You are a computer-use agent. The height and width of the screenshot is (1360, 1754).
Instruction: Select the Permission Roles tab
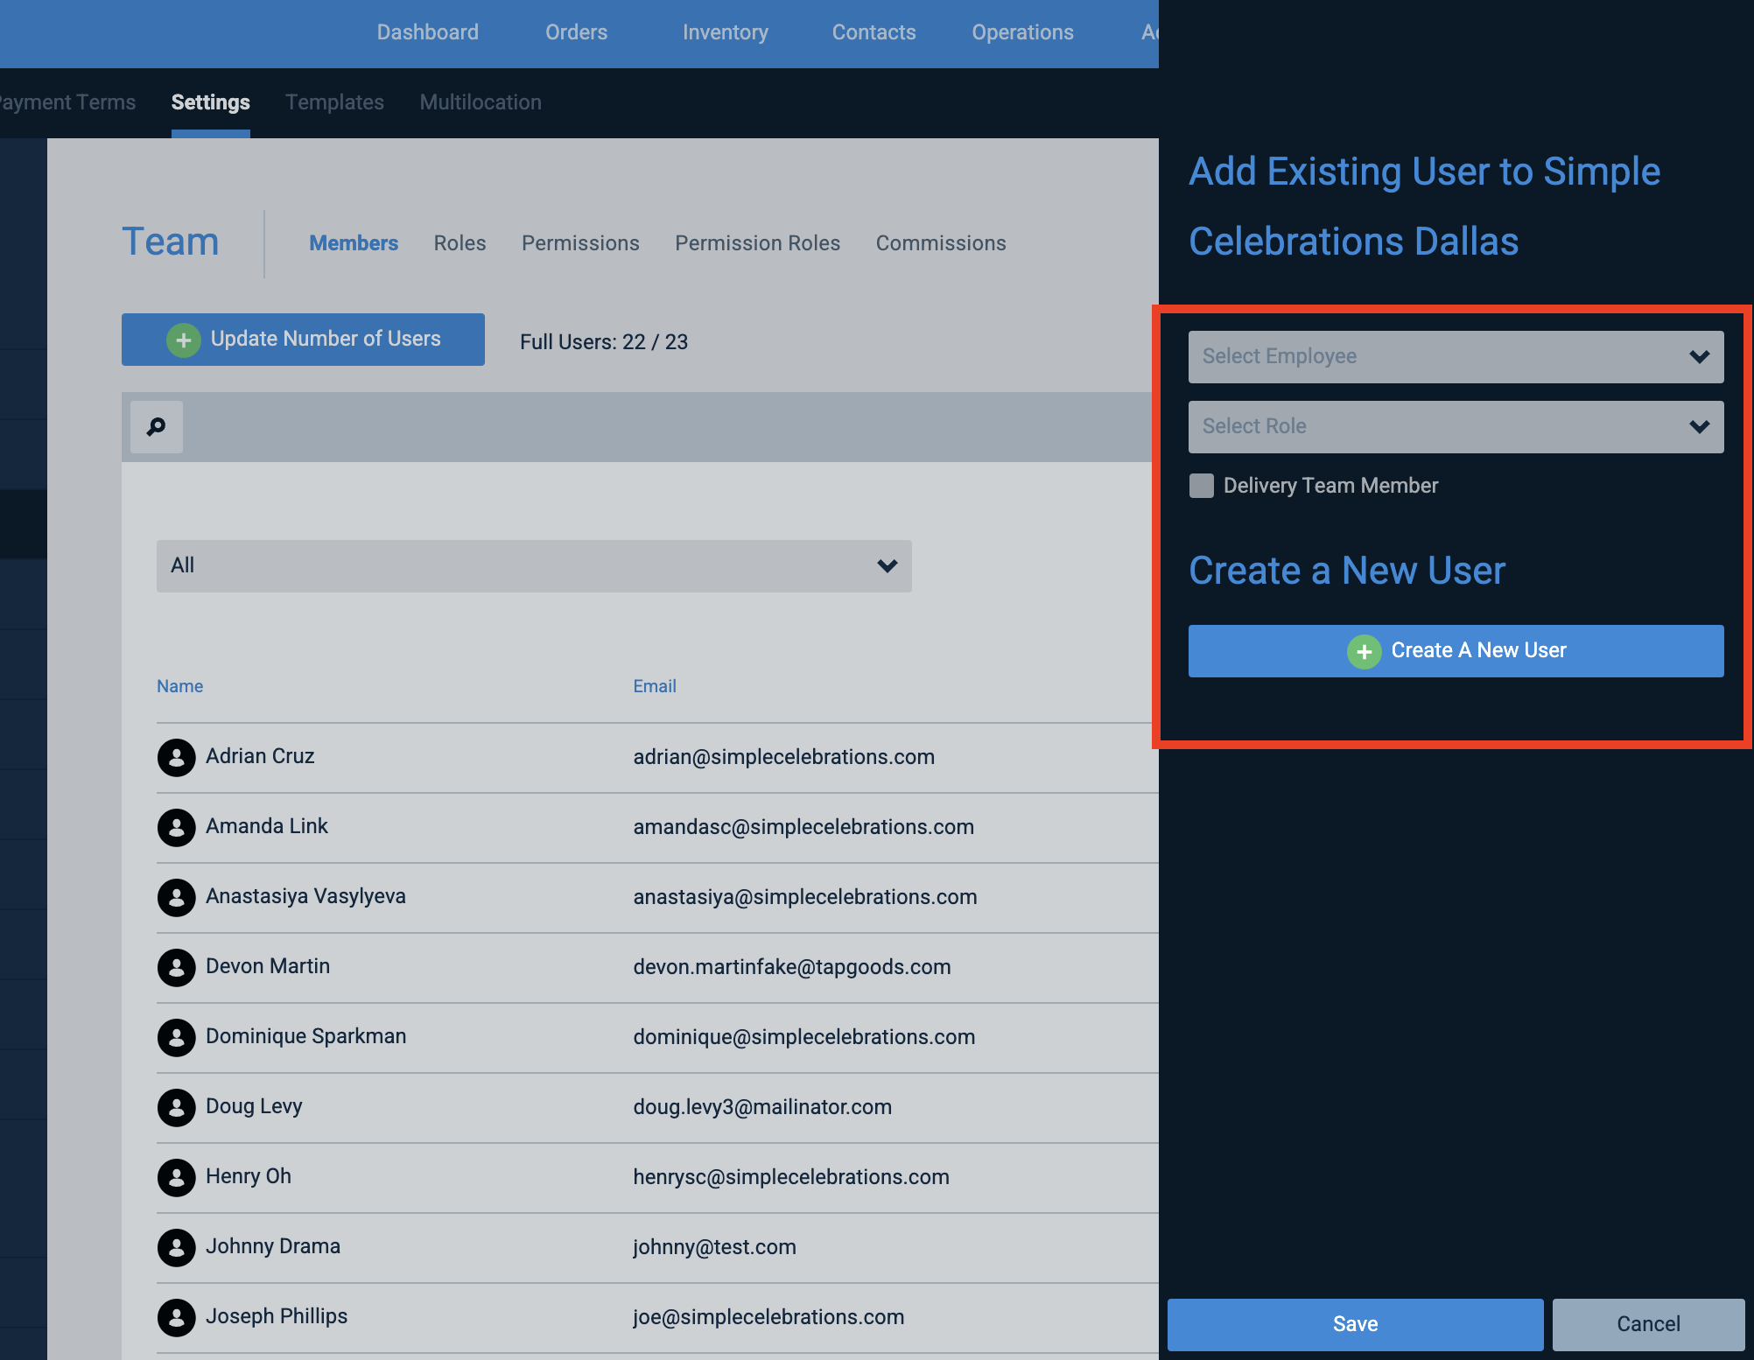tap(757, 243)
